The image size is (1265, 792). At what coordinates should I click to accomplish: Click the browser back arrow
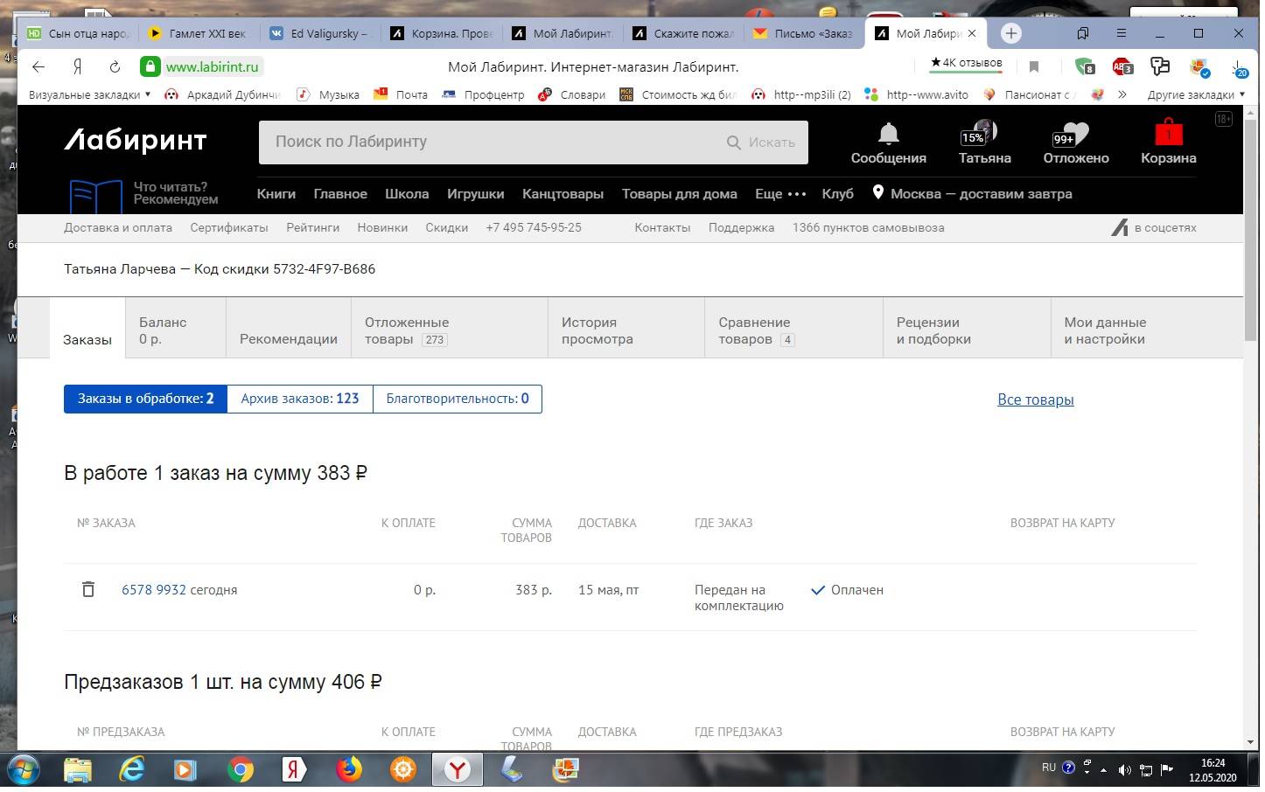pos(38,66)
